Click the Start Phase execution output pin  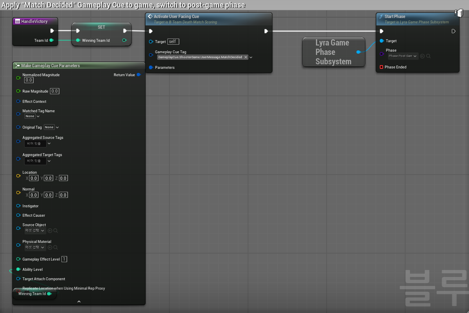(453, 31)
